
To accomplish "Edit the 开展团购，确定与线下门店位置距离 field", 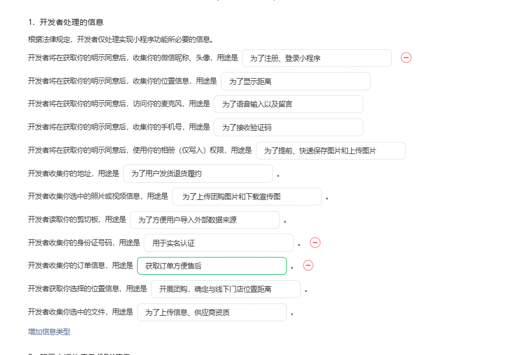I will point(226,289).
